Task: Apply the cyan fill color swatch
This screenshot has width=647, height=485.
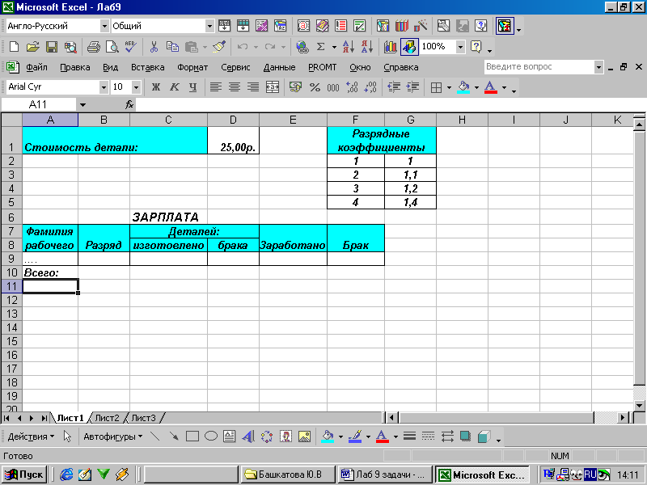Action: coord(463,87)
